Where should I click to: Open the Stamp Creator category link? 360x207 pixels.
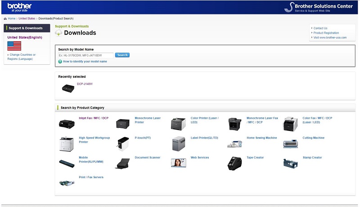click(x=312, y=157)
